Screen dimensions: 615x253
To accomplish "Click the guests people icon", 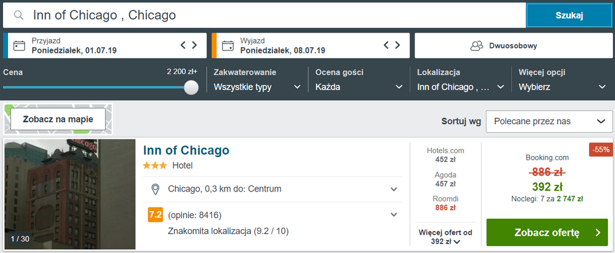I will click(477, 46).
